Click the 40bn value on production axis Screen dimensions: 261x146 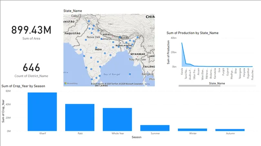[174, 38]
